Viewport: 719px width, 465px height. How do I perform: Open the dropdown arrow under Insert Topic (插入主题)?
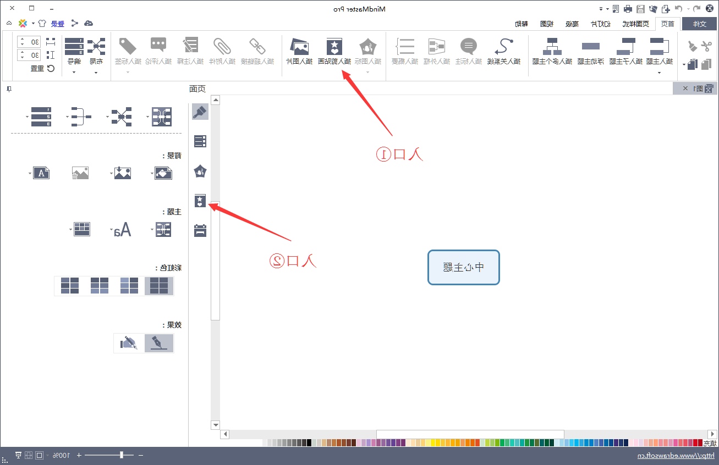click(659, 73)
